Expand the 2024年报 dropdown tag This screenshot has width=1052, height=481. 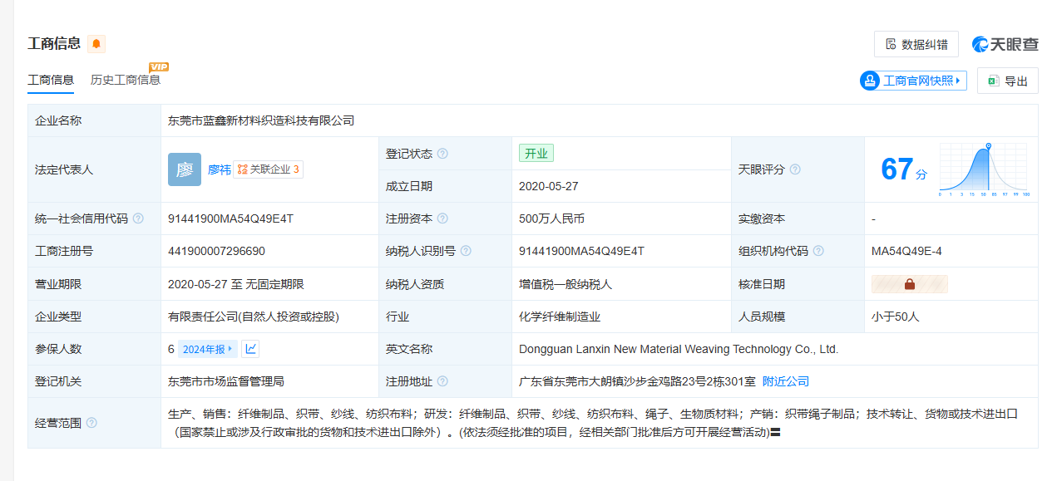click(x=208, y=349)
